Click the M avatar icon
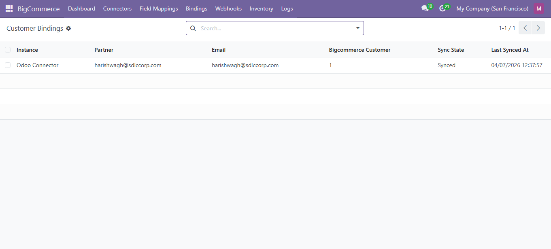Screen dimensions: 551x249 point(538,8)
